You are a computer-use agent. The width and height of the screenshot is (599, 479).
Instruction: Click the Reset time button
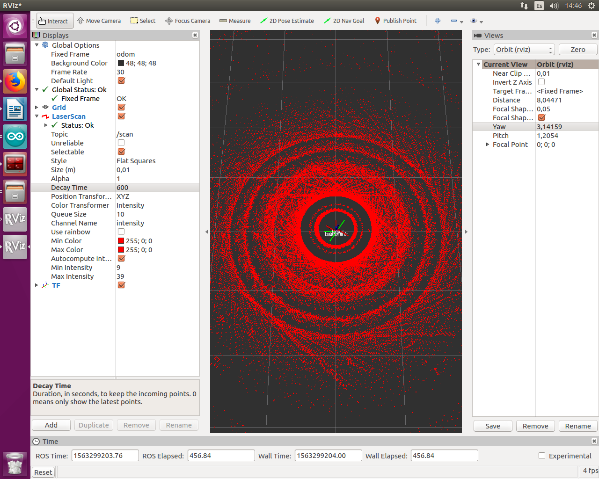(x=44, y=472)
